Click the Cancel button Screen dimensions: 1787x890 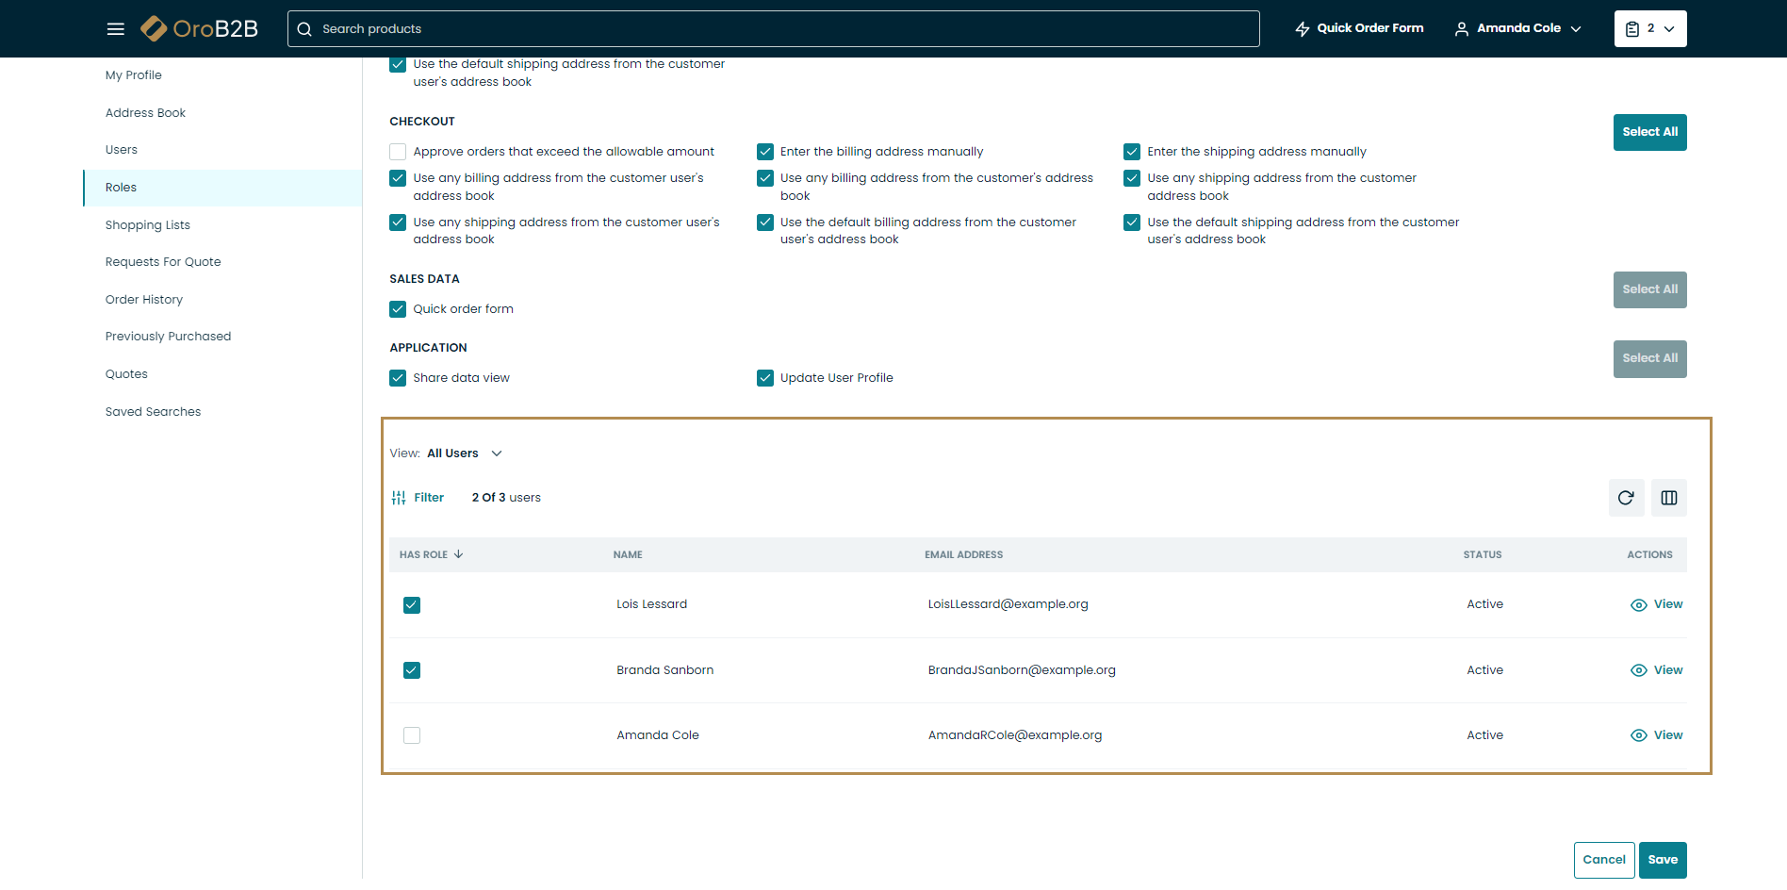[1603, 860]
